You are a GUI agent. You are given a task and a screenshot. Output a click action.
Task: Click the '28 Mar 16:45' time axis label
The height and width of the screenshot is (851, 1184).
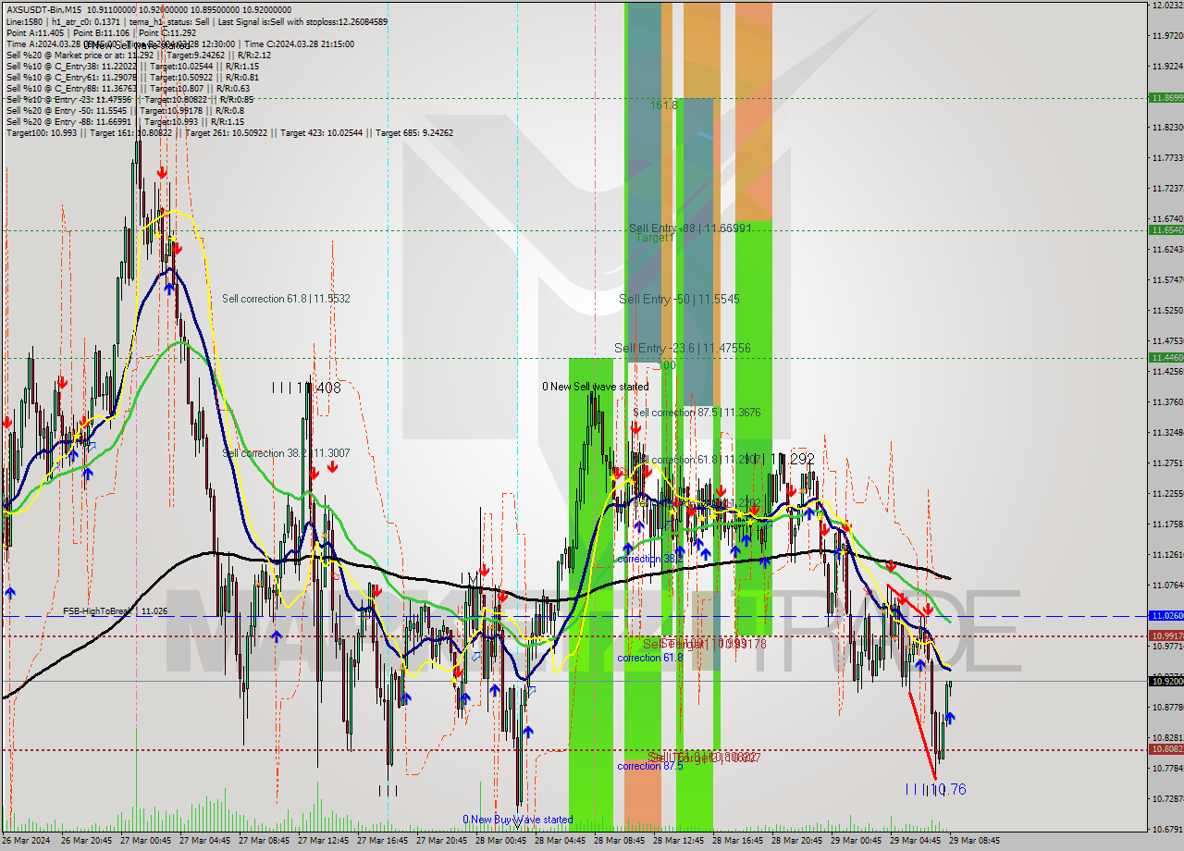tap(736, 842)
